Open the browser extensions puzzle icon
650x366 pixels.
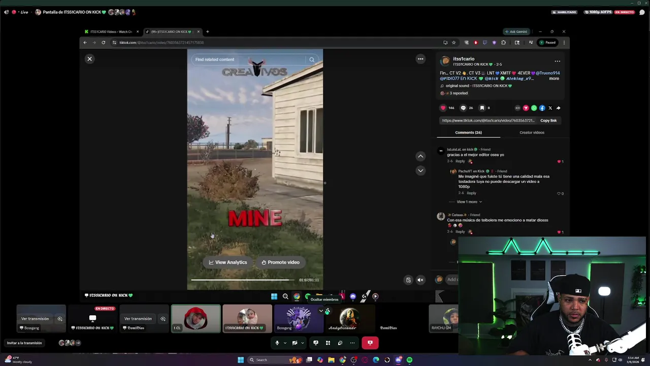(x=503, y=43)
